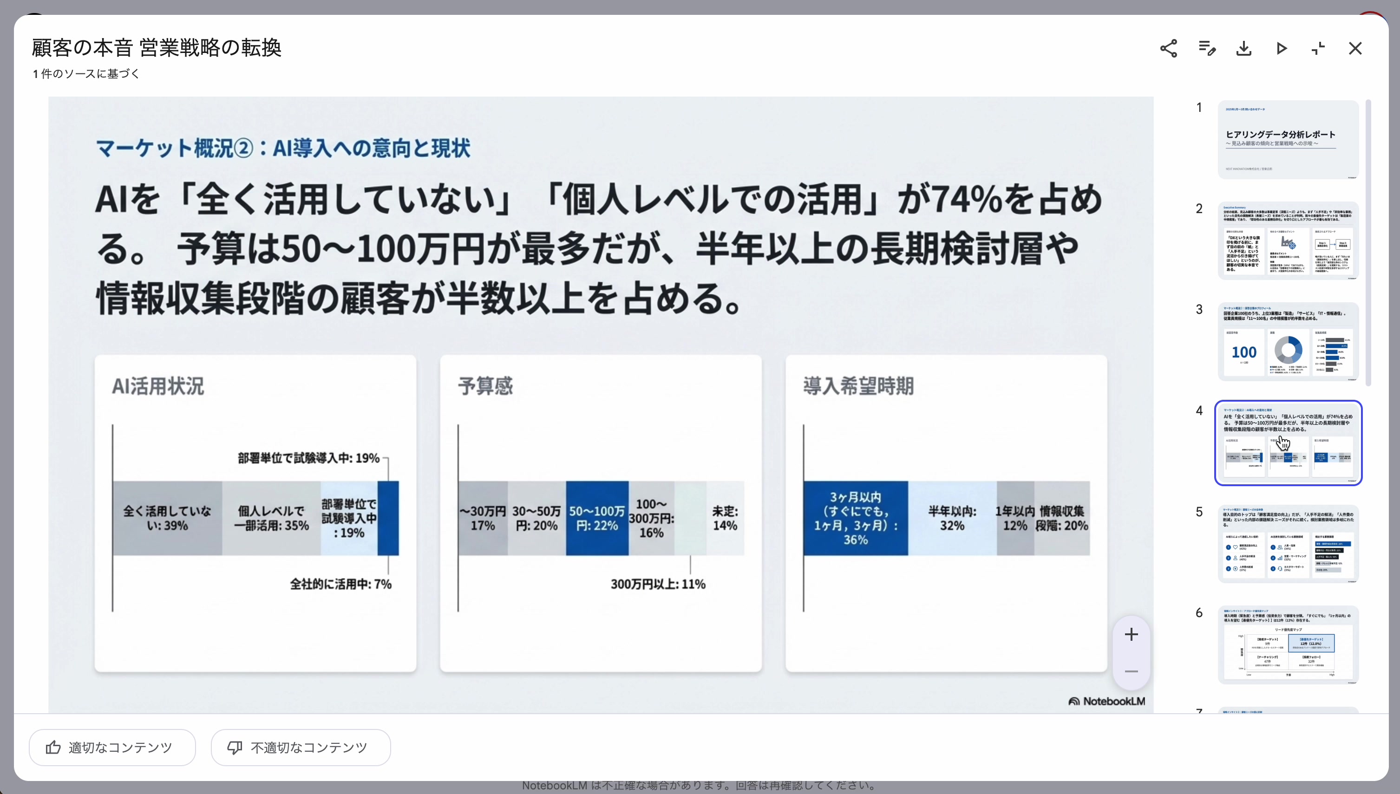This screenshot has width=1400, height=794.
Task: Zoom in using the plus button
Action: (1131, 634)
